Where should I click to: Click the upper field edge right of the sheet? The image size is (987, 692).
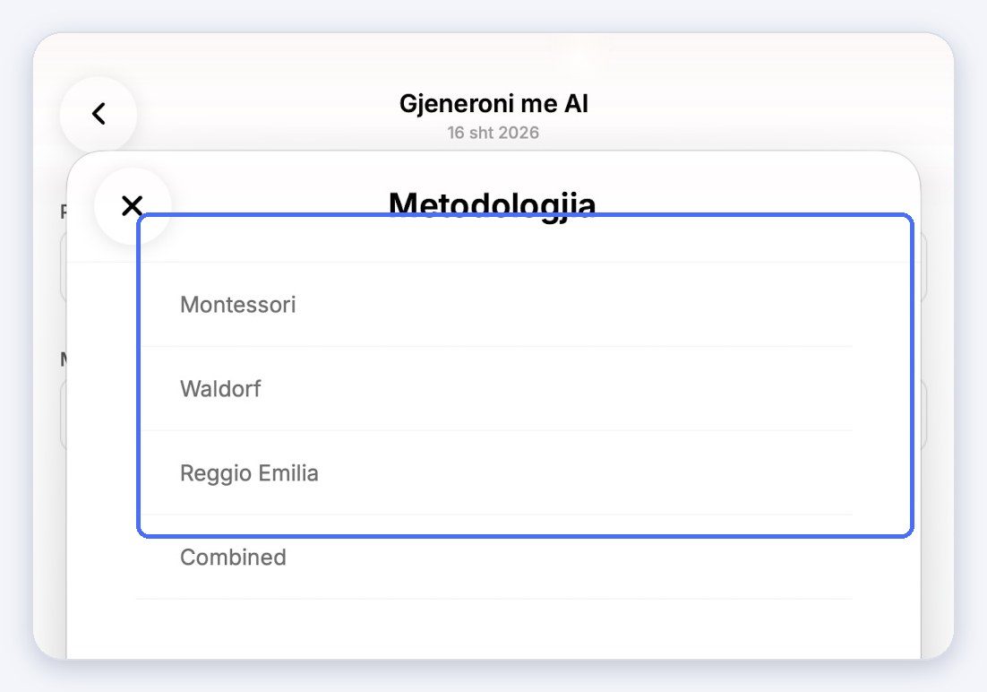(x=924, y=267)
